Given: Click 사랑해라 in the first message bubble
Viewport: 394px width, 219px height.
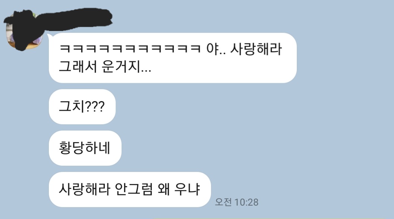Looking at the screenshot, I should [x=256, y=49].
